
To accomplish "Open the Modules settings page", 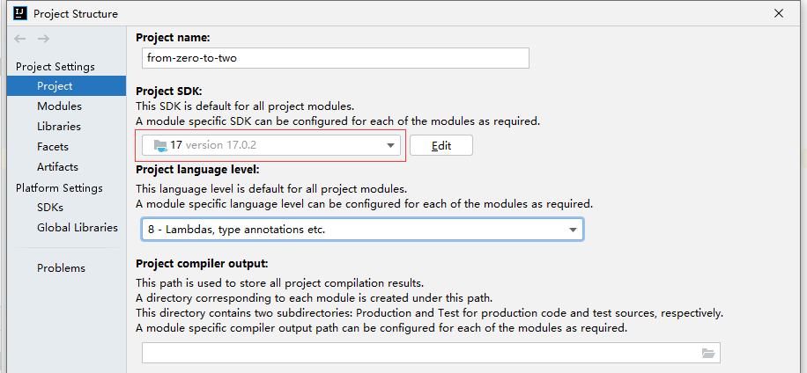I will (x=59, y=106).
